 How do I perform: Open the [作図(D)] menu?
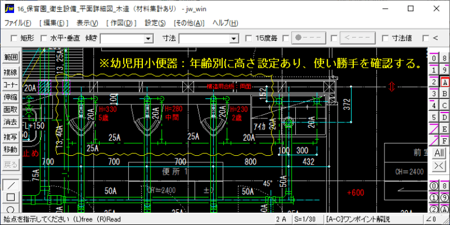[121, 23]
